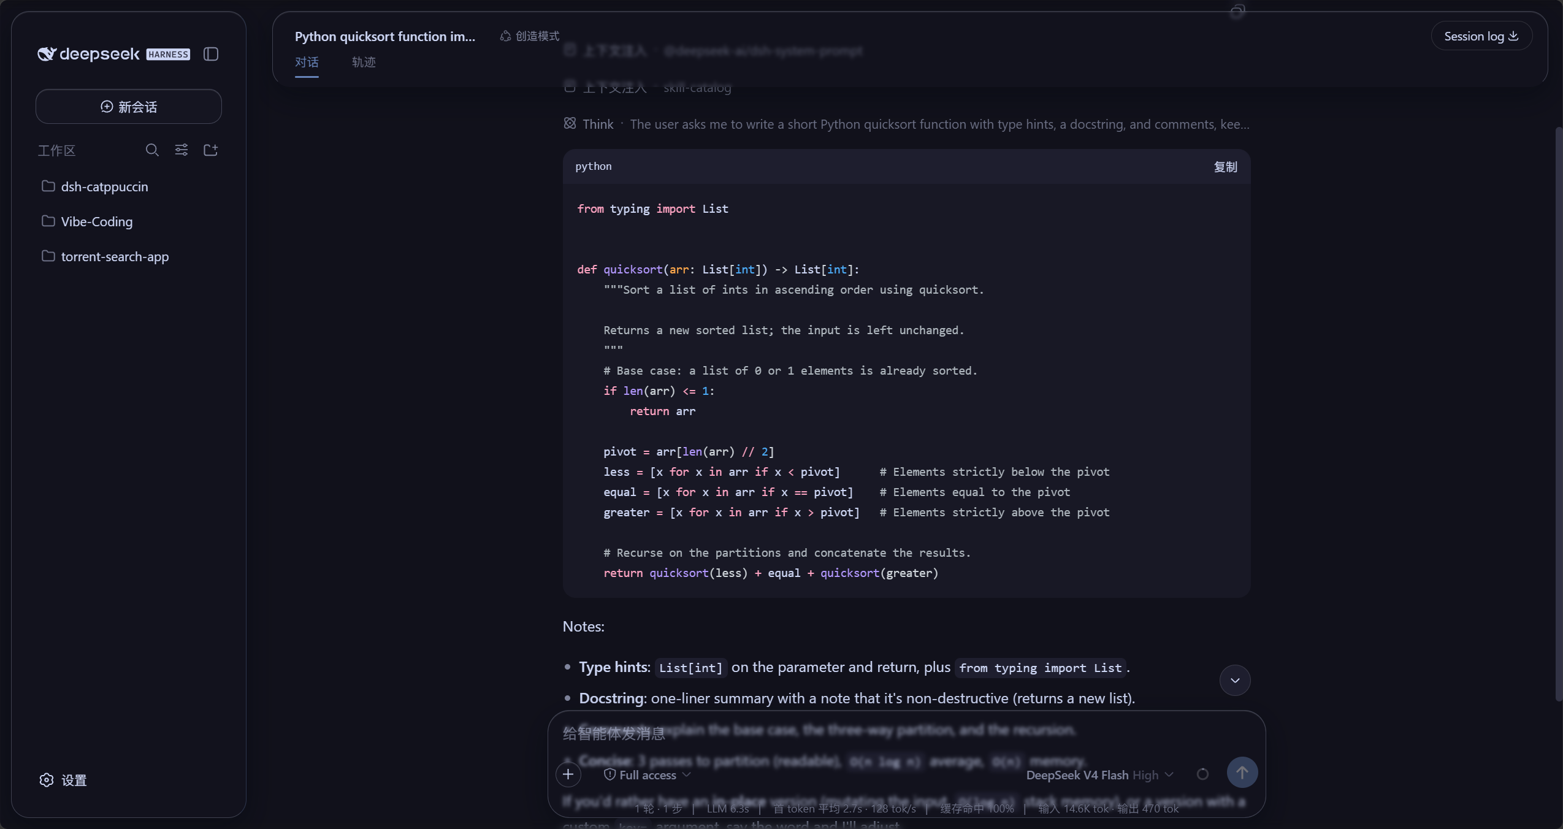Click the '缓存命中 100%' status entry
1563x829 pixels.
(977, 809)
